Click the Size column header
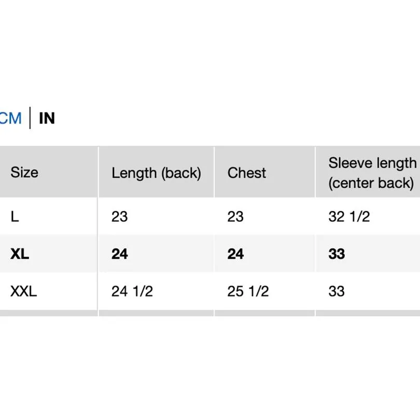420x420 pixels. pos(24,172)
